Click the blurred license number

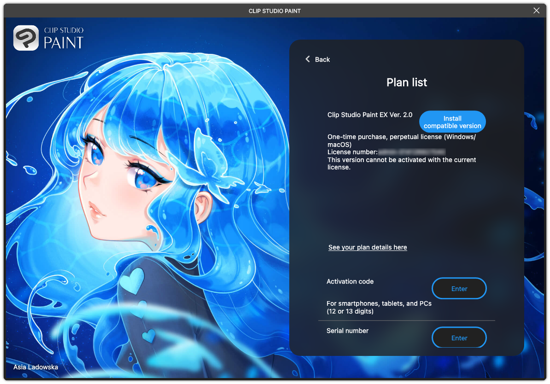(412, 152)
